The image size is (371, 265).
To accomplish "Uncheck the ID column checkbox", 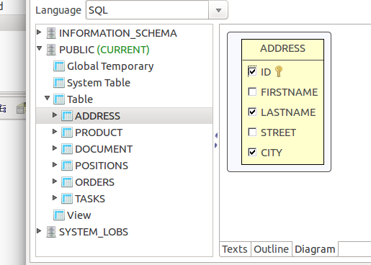I will [252, 71].
